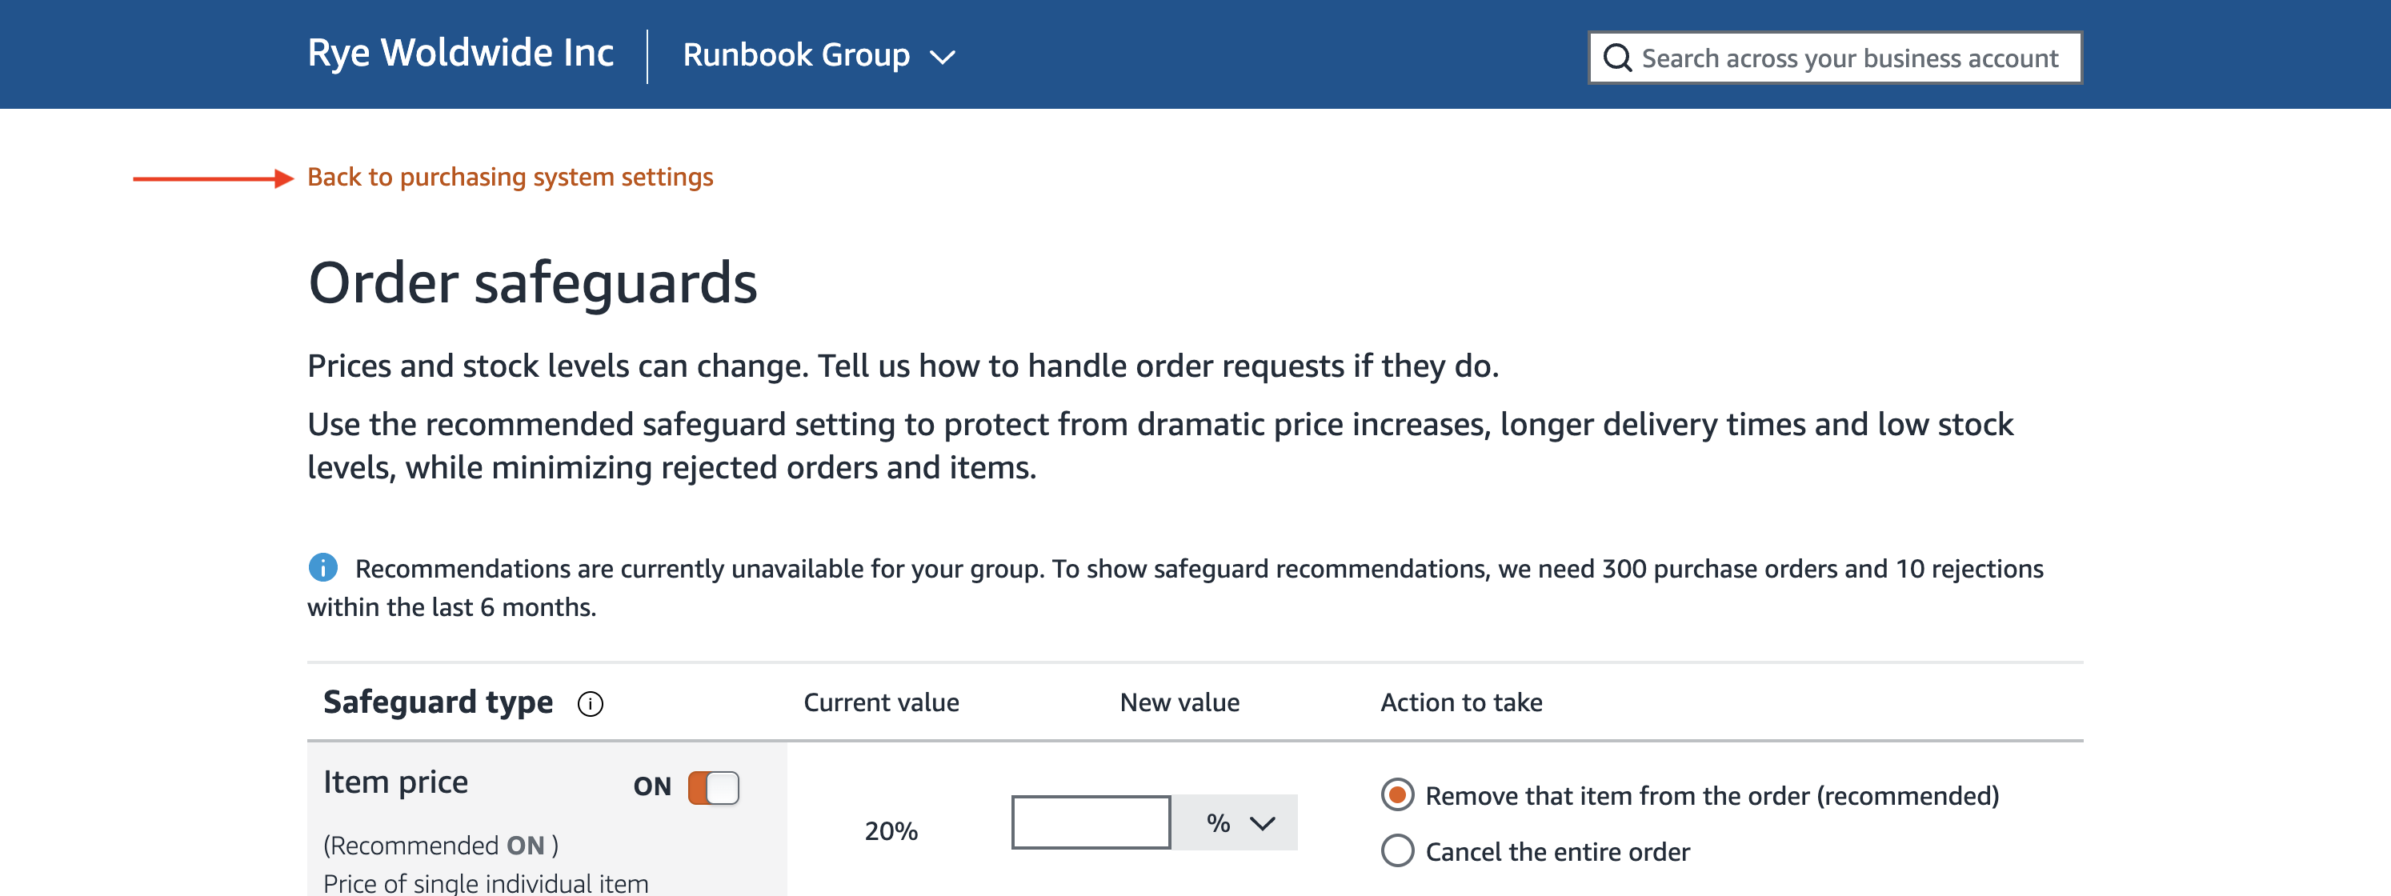The image size is (2391, 896).
Task: Click info icon next to Safeguard type
Action: pos(590,704)
